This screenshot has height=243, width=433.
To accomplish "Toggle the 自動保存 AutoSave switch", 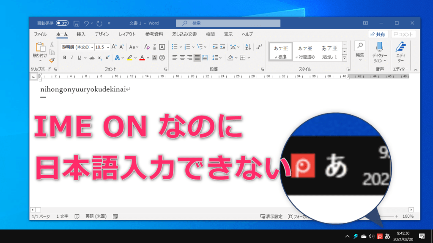I will pos(62,23).
